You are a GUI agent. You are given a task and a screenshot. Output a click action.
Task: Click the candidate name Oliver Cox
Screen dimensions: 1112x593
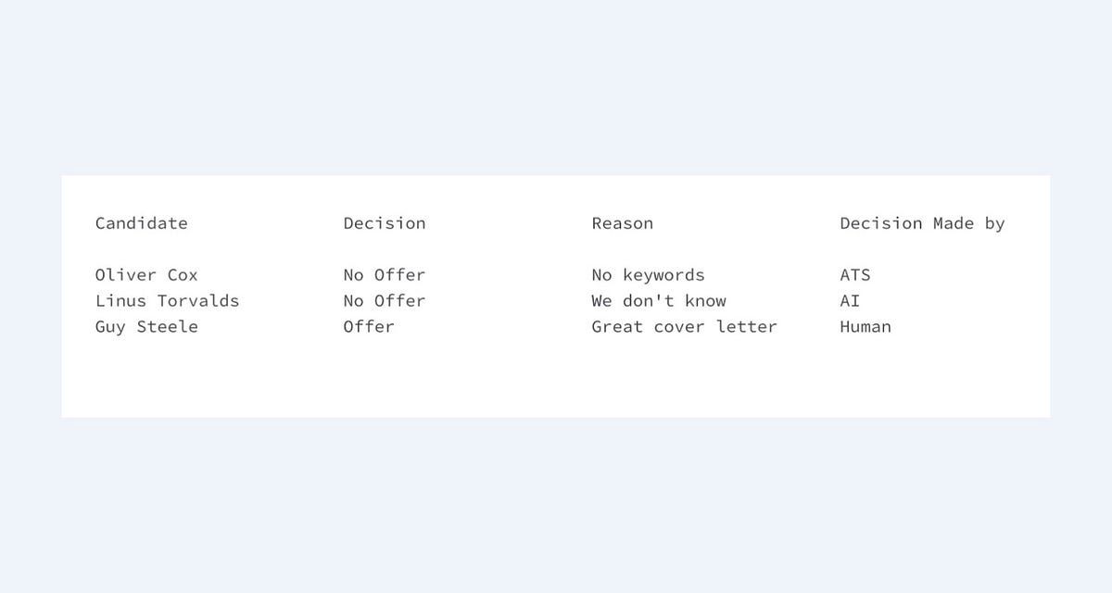pos(146,275)
